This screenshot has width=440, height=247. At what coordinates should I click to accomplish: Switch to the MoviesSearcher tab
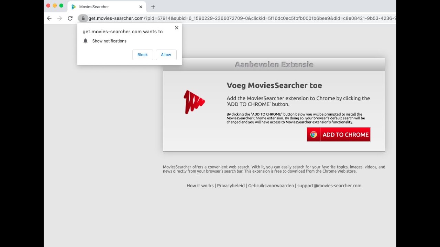107,7
